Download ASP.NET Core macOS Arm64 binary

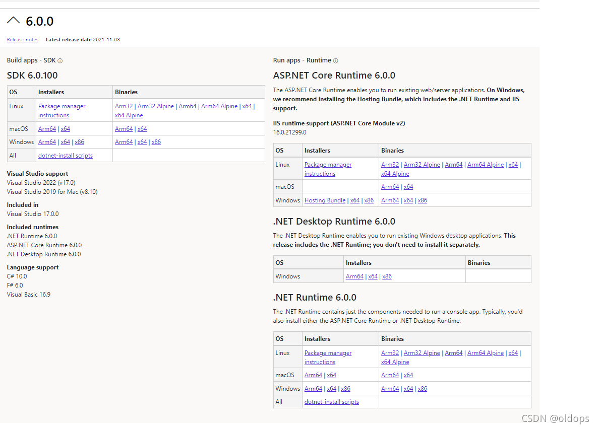[390, 187]
